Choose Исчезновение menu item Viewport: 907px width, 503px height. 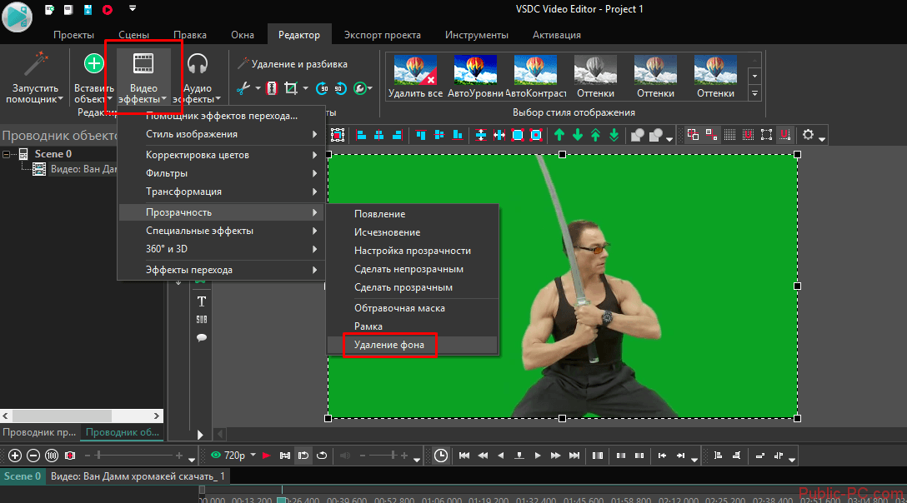click(x=412, y=232)
